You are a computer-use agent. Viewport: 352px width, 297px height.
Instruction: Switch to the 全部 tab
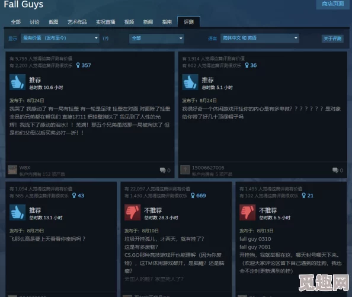tap(16, 22)
